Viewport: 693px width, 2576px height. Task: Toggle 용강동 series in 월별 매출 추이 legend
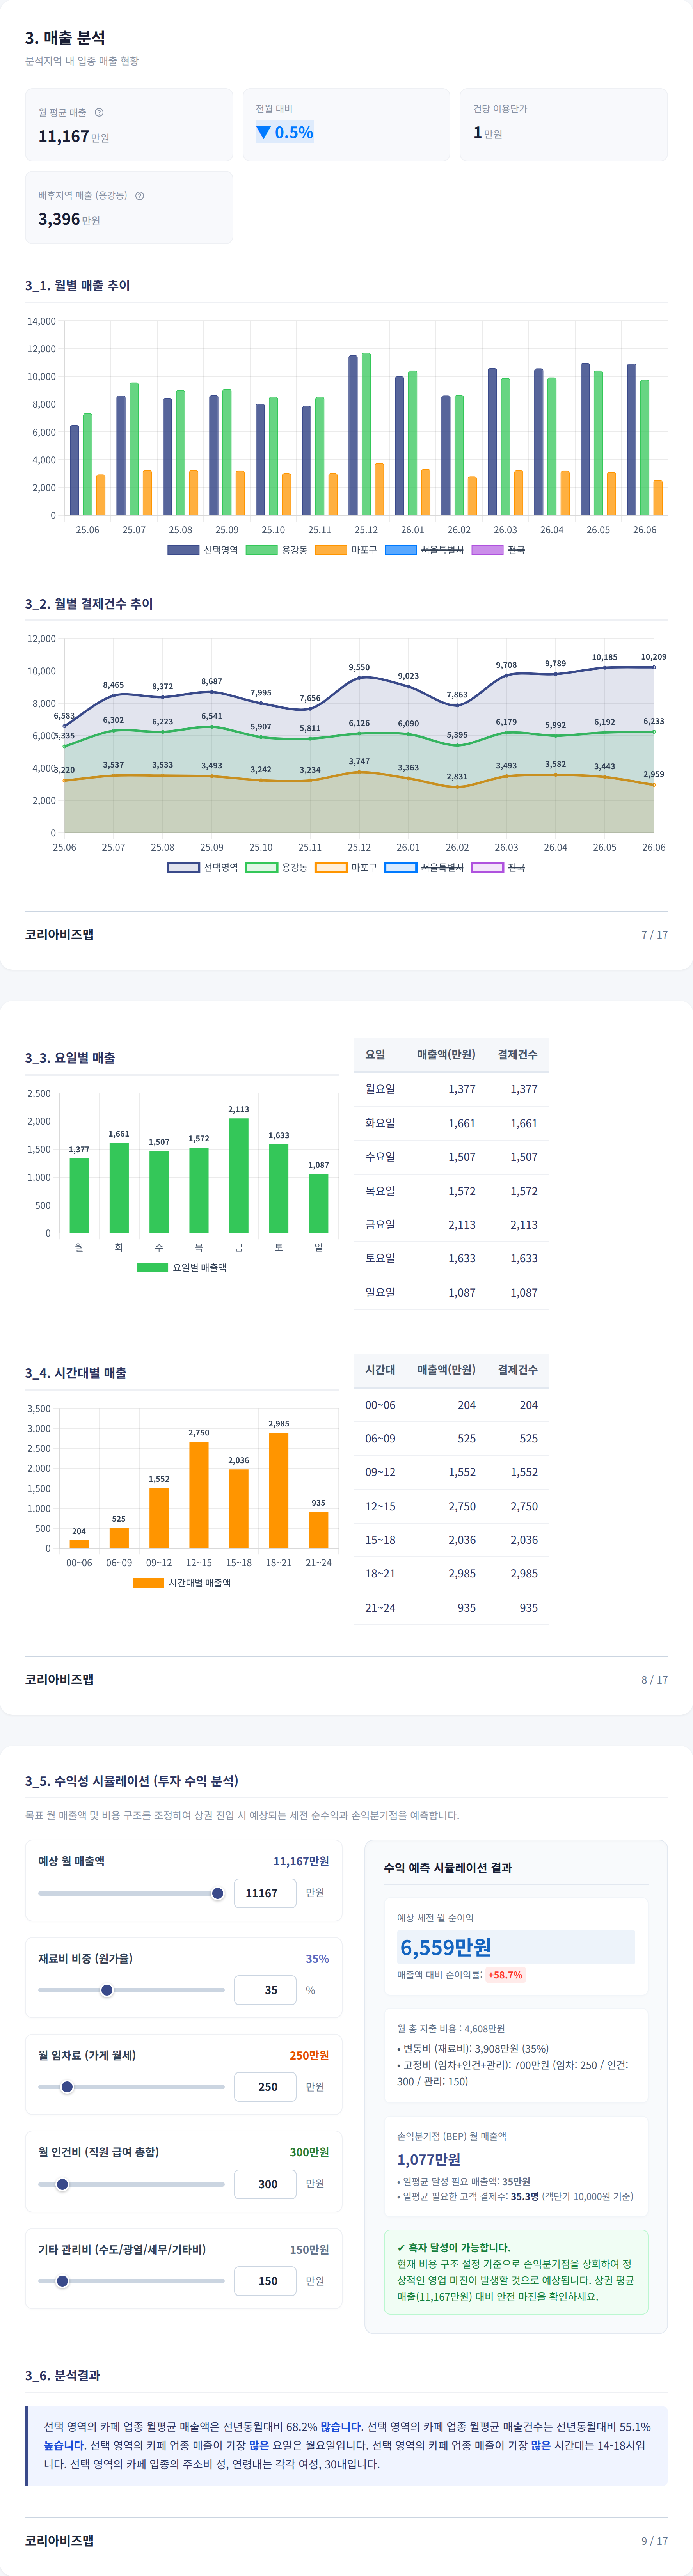pos(277,550)
